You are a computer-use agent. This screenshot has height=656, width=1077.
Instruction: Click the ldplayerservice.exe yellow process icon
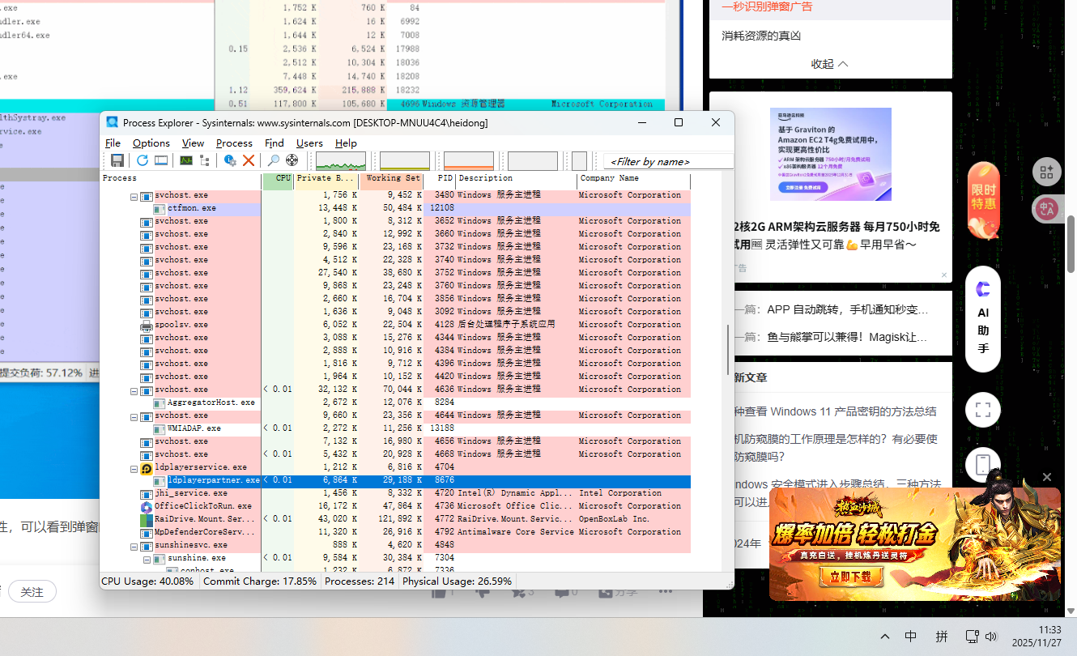click(x=147, y=467)
